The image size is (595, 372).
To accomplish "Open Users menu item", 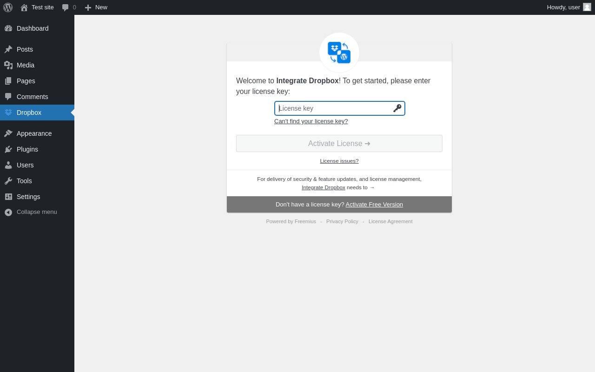I will pos(37,165).
